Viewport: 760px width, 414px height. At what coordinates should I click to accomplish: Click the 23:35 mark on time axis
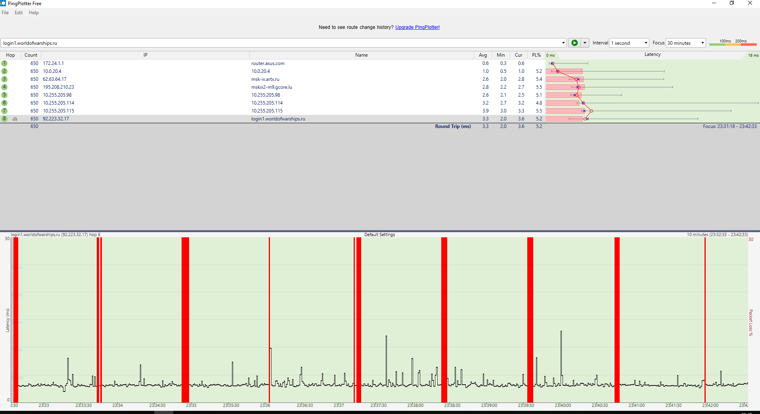[x=191, y=405]
